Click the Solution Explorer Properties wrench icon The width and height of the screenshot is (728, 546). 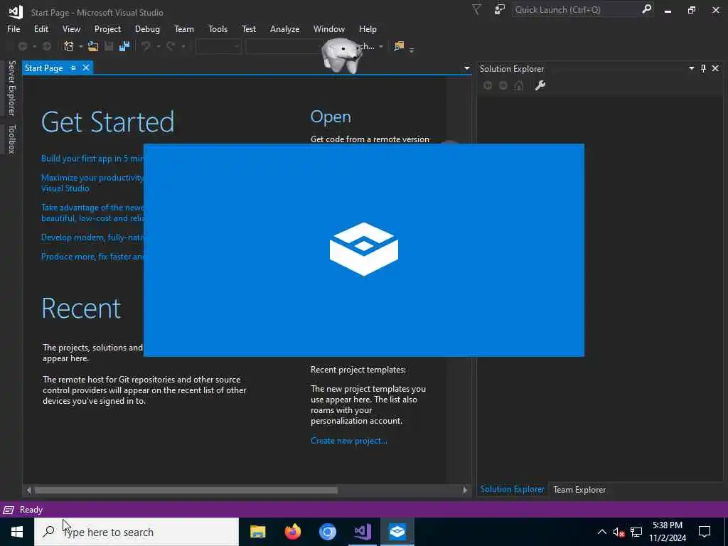click(540, 85)
